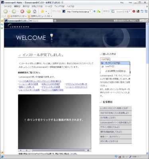Click the ウェブページを画像で保存 link
149x159 pixels.
coord(53,90)
